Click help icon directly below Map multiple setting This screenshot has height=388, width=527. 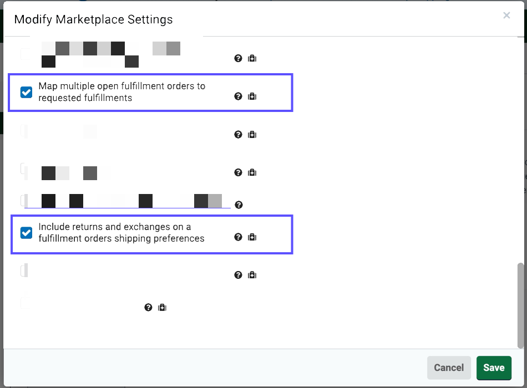[239, 135]
